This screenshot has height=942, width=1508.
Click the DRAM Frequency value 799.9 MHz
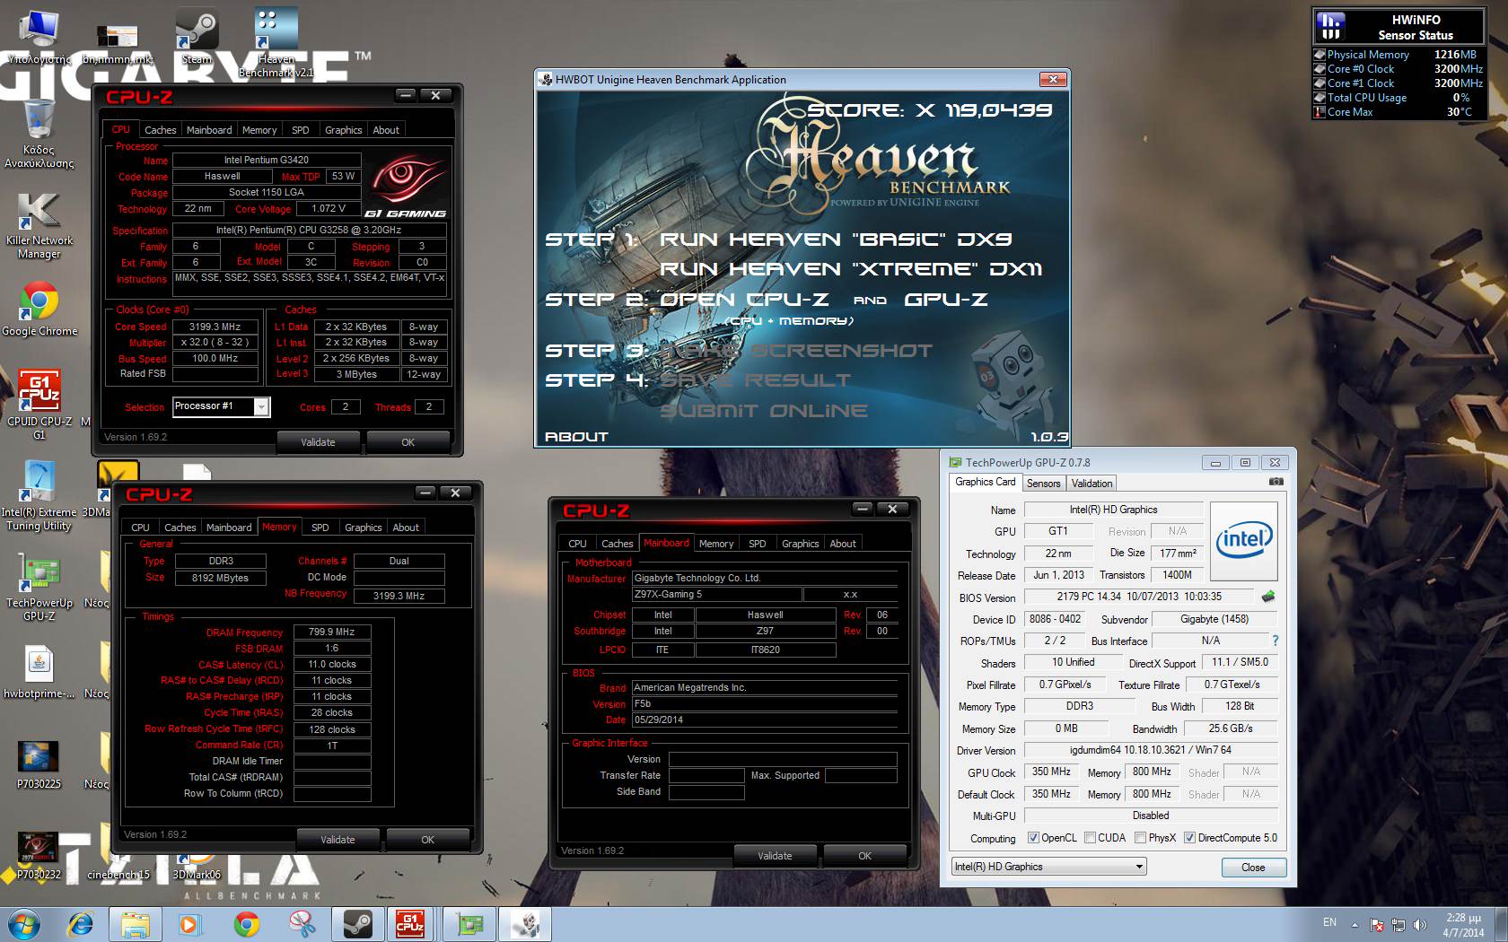click(x=332, y=632)
